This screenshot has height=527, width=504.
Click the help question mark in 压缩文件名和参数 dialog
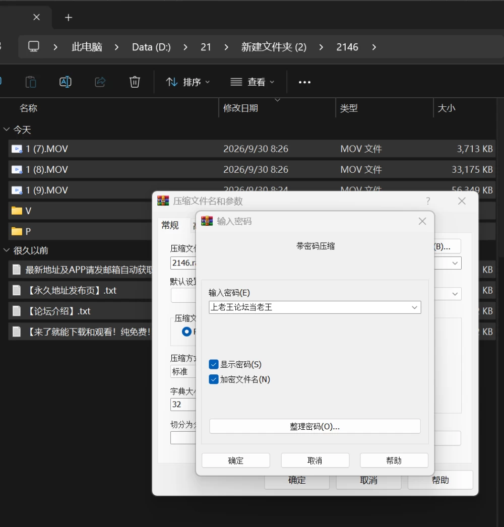pyautogui.click(x=428, y=201)
